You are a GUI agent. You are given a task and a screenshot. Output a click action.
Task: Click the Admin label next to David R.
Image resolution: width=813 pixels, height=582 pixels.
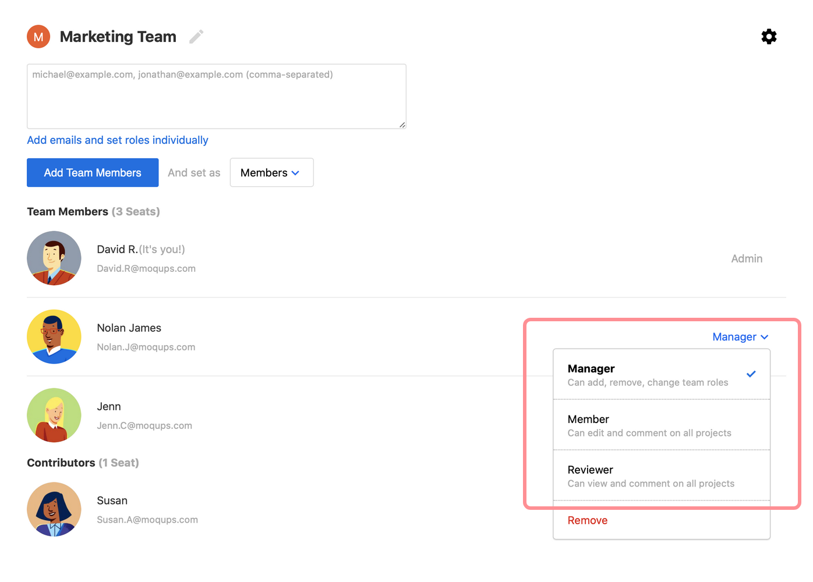pos(747,258)
